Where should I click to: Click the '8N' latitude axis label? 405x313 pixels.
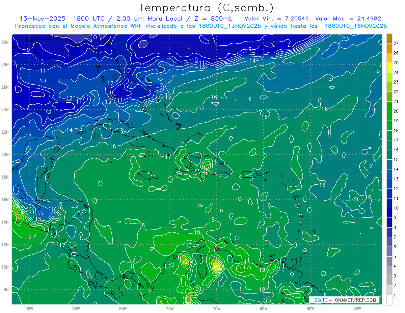point(7,289)
